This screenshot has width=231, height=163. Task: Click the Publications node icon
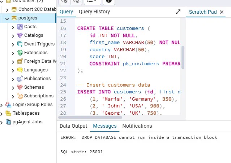pyautogui.click(x=20, y=79)
